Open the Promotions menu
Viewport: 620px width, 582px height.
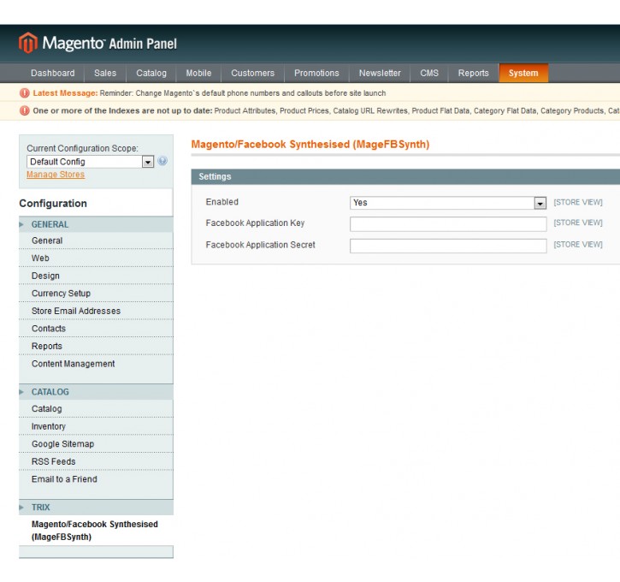point(316,74)
